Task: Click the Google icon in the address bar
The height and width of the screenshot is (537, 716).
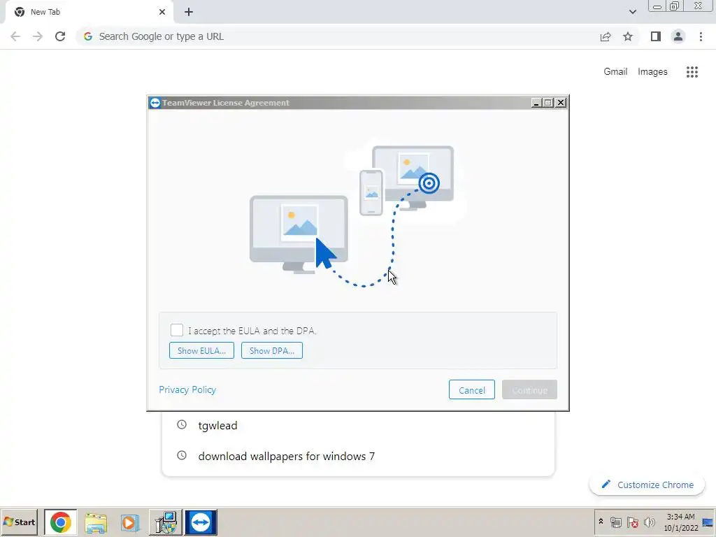Action: pyautogui.click(x=88, y=36)
